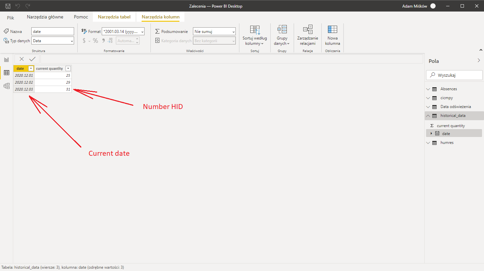Image resolution: width=484 pixels, height=271 pixels.
Task: Collapse the ribbon with the up chevron
Action: [481, 50]
